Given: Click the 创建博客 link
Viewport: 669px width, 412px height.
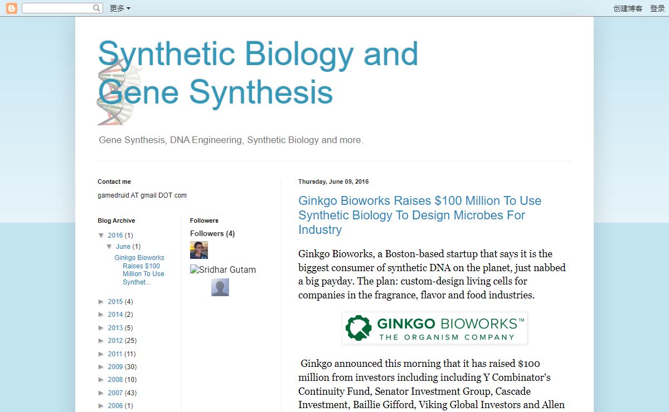Looking at the screenshot, I should tap(628, 8).
